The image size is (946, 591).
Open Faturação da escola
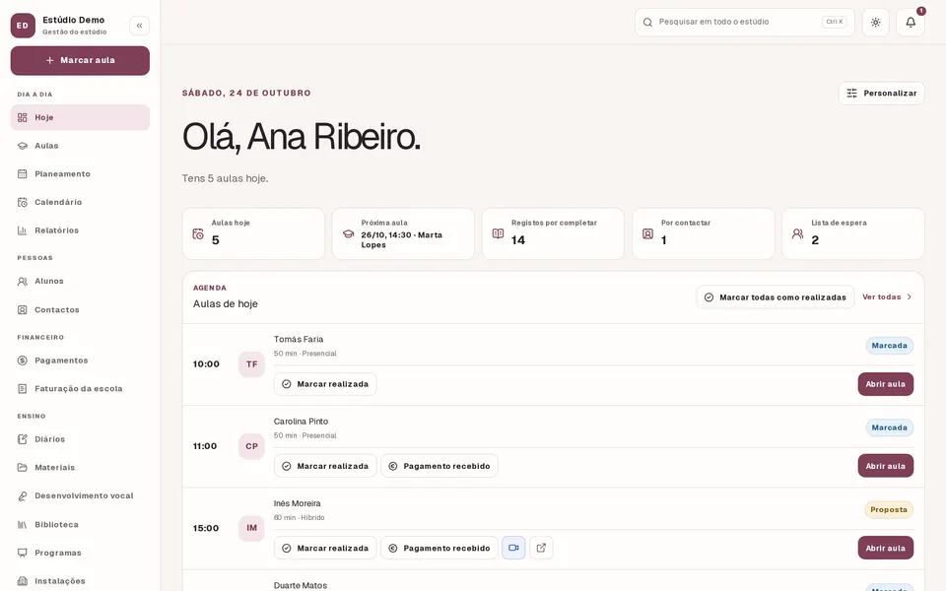point(80,389)
